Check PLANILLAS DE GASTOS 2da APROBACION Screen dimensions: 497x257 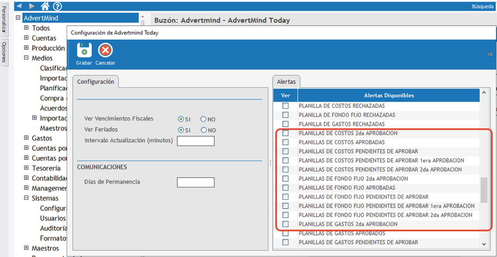click(x=285, y=224)
